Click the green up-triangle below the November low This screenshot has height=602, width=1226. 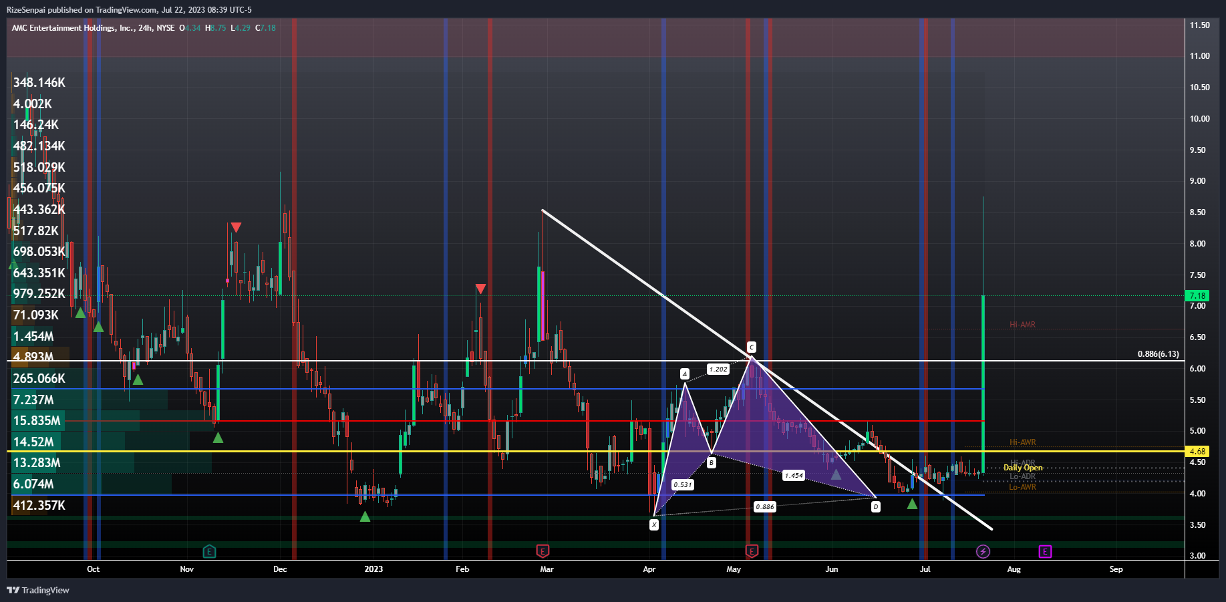click(218, 438)
